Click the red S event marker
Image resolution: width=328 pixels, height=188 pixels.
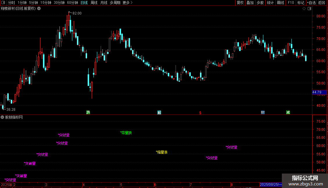[200, 113]
